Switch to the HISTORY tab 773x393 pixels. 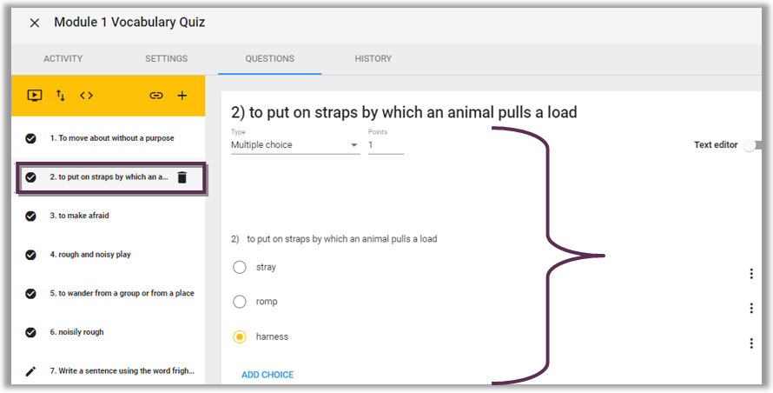coord(373,59)
